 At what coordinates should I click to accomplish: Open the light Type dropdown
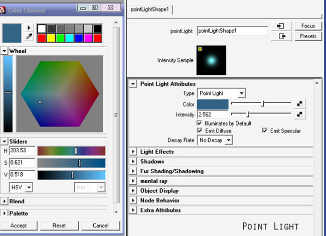click(221, 93)
